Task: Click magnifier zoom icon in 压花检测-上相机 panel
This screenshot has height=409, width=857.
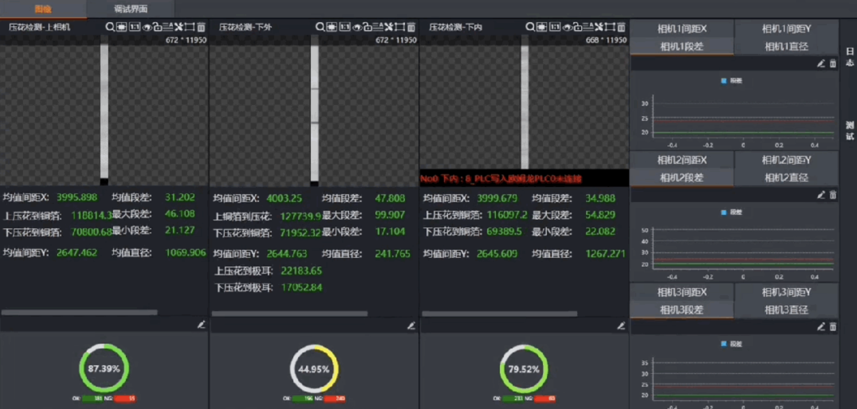Action: (110, 27)
